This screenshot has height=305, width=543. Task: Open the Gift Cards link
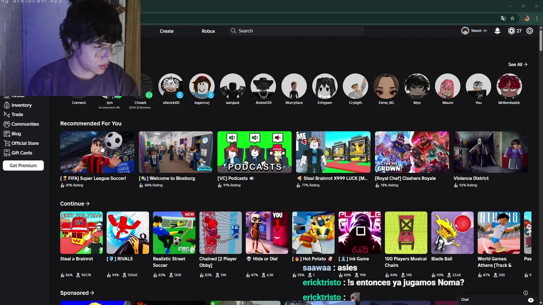coord(22,153)
